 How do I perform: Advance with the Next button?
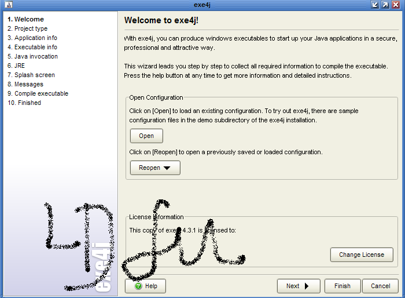pyautogui.click(x=299, y=286)
